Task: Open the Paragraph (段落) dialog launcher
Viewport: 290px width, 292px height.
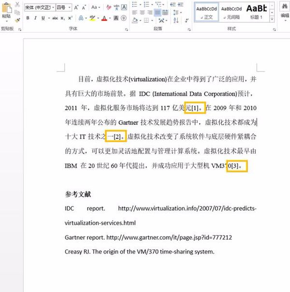Action: pos(189,29)
